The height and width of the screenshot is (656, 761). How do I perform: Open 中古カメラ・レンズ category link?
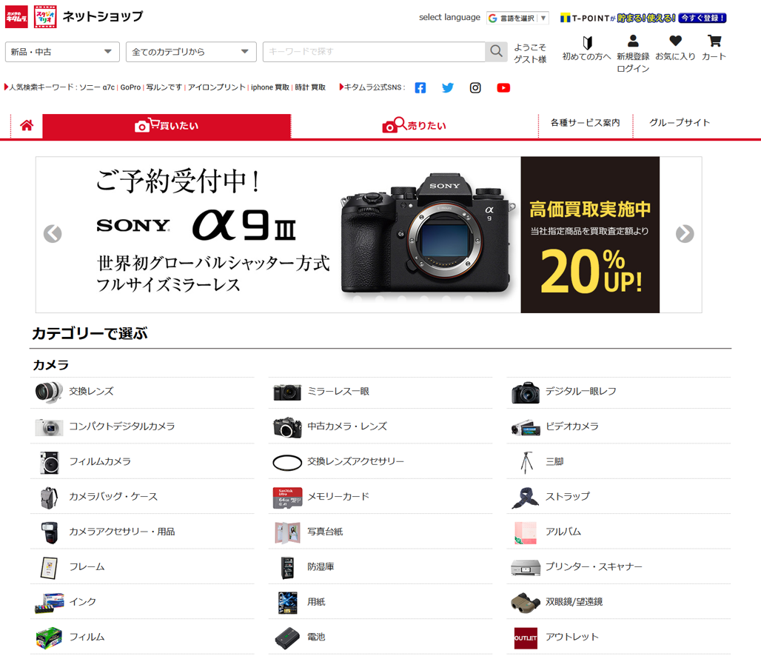click(x=347, y=426)
